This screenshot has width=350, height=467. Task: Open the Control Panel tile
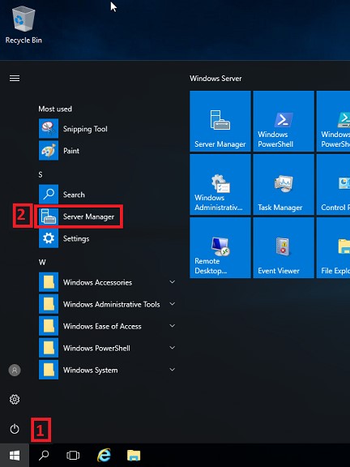click(x=333, y=184)
